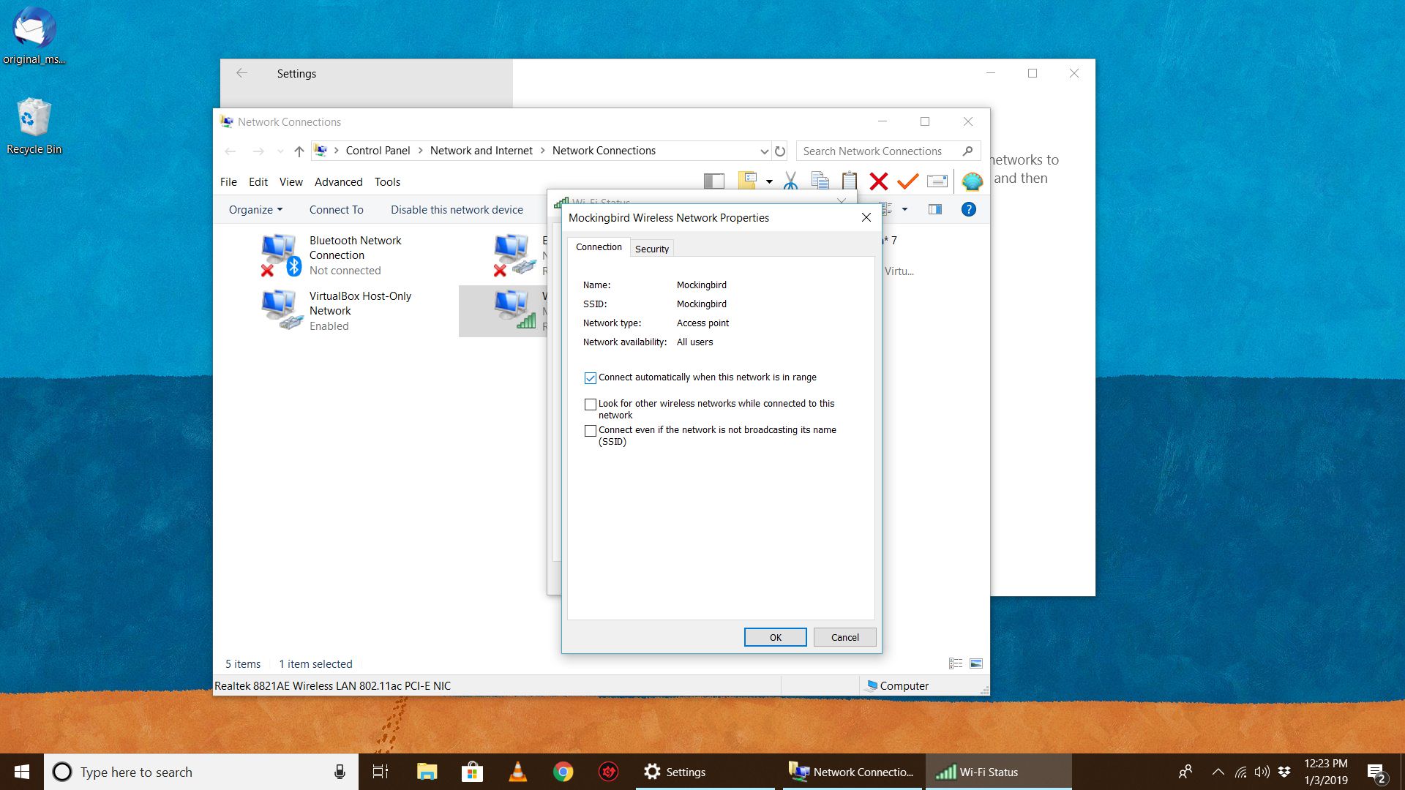Click the rename network connection icon
This screenshot has width=1405, height=790.
pos(936,182)
